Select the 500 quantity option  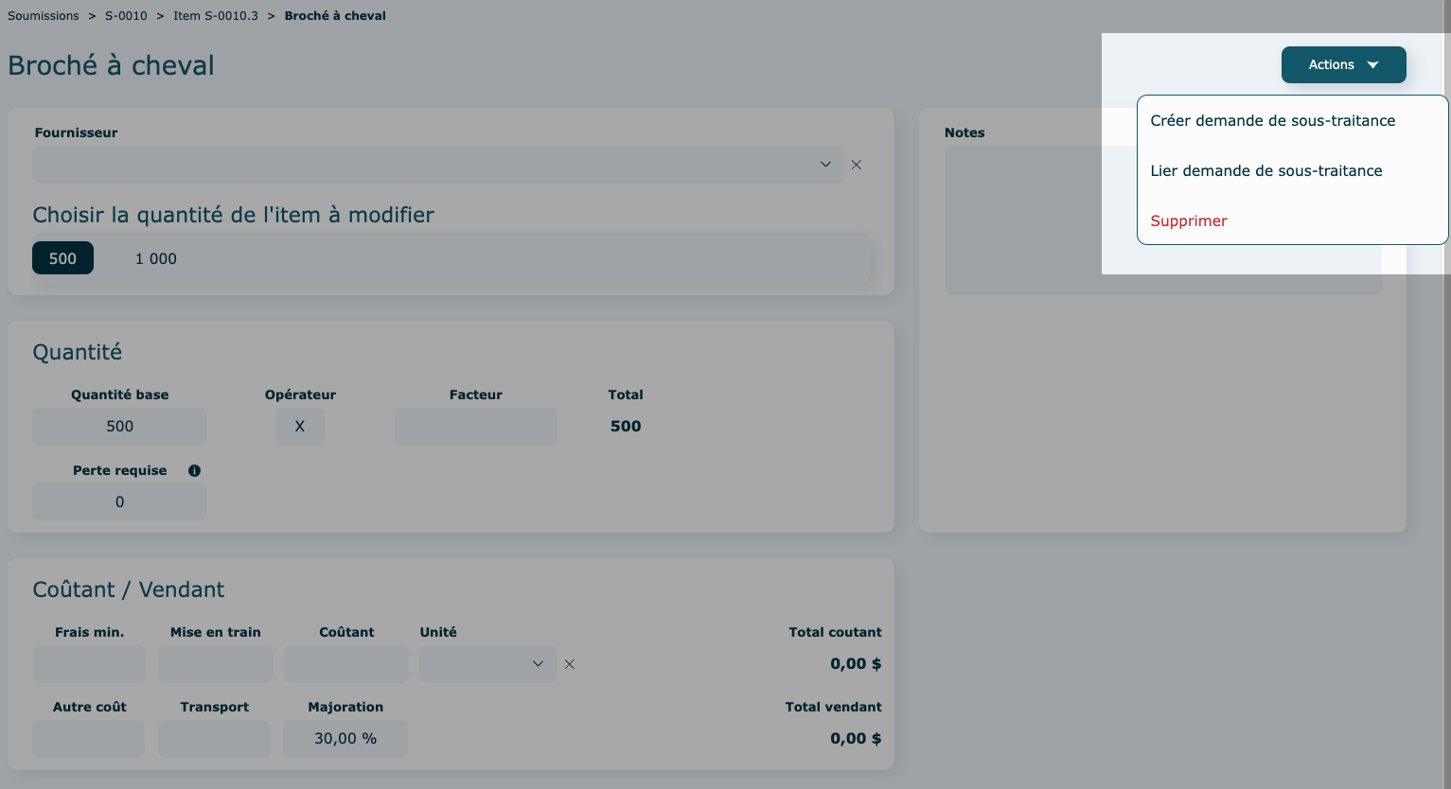point(62,258)
